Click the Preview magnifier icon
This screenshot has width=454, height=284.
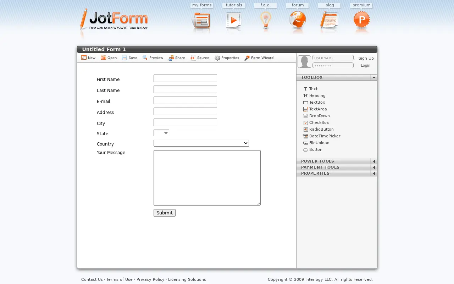pos(145,58)
